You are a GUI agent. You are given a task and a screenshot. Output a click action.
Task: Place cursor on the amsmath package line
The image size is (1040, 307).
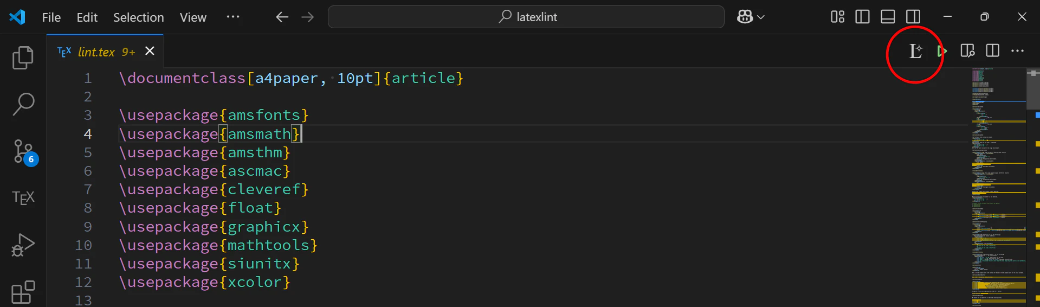pyautogui.click(x=209, y=134)
